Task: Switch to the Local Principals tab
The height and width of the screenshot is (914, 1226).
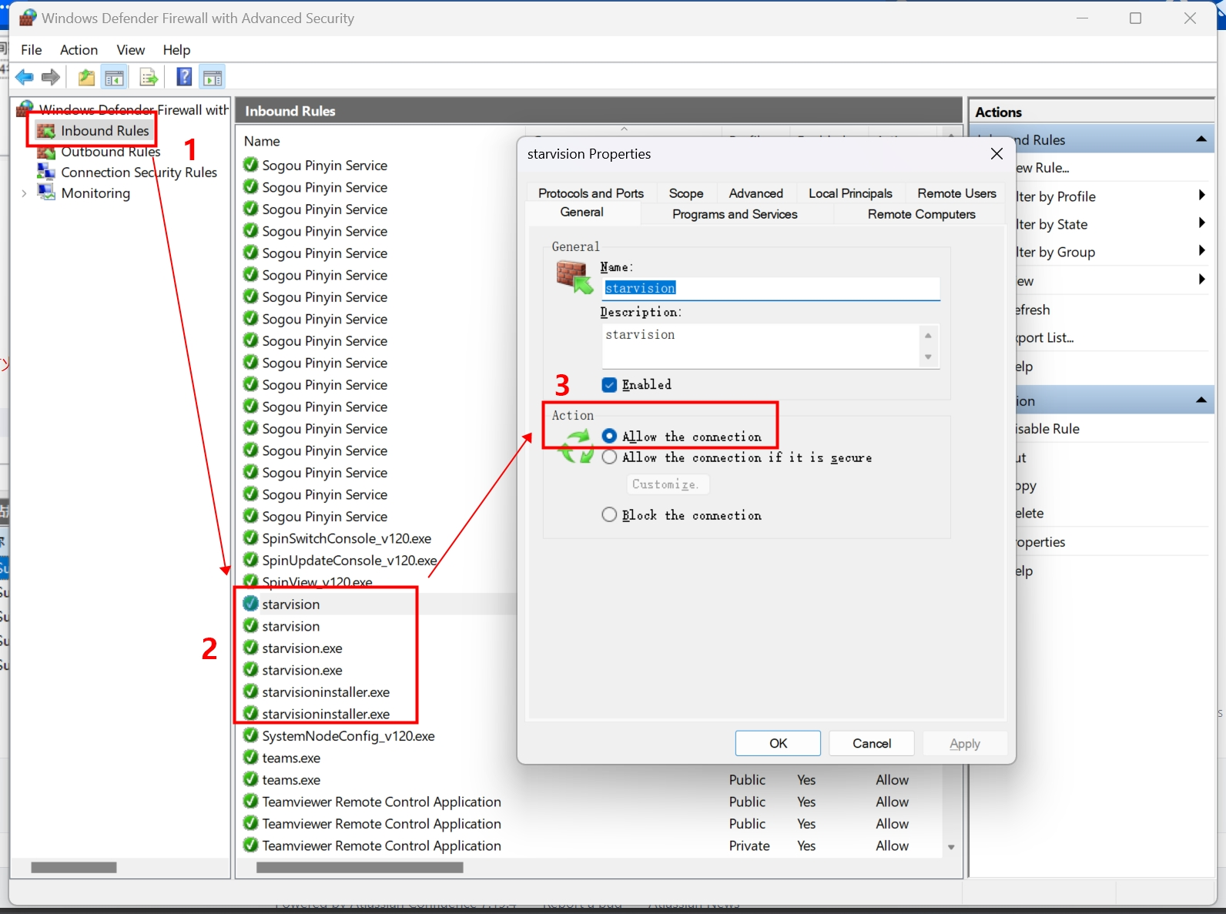Action: (x=850, y=193)
